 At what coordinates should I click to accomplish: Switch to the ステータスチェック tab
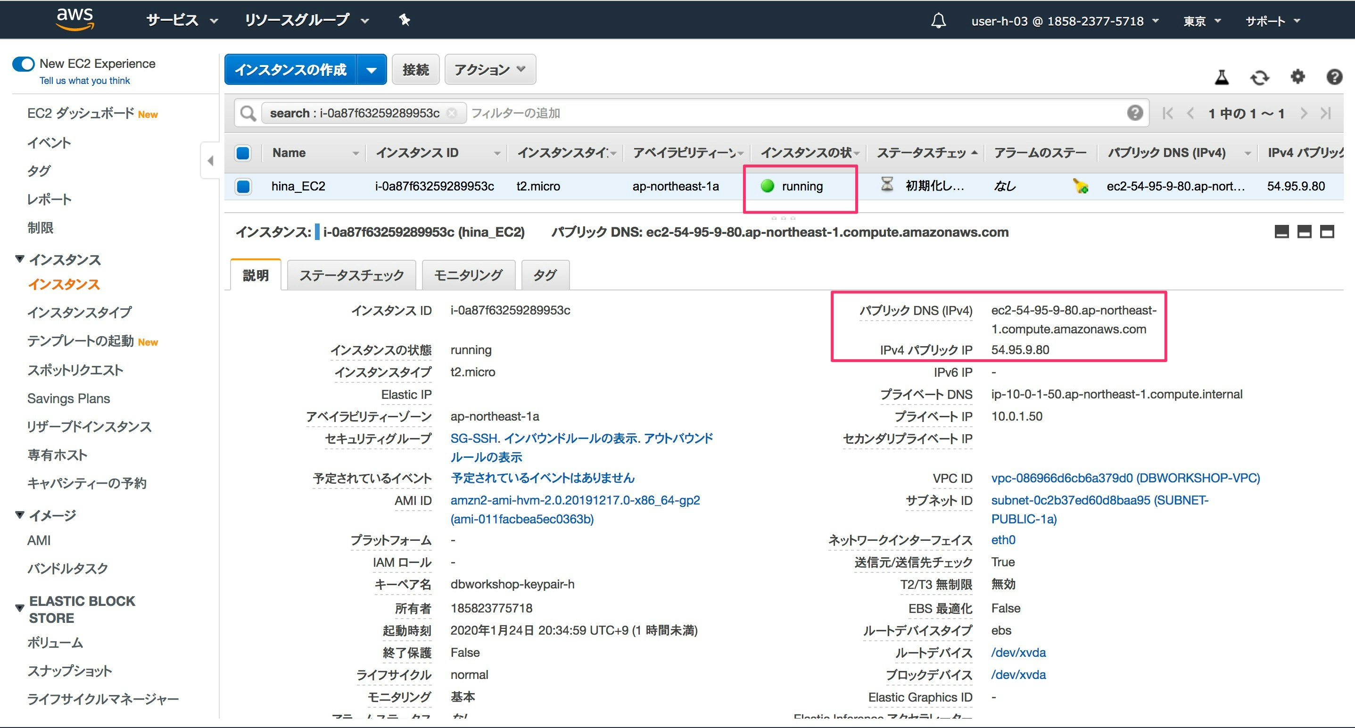[x=351, y=275]
